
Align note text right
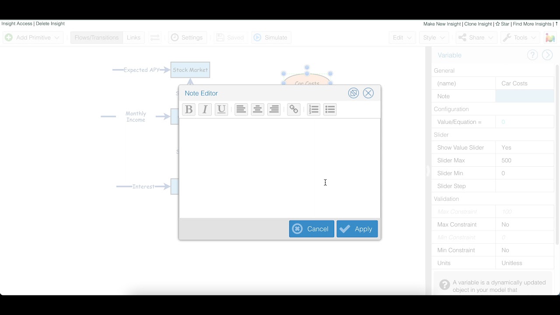coord(274,109)
